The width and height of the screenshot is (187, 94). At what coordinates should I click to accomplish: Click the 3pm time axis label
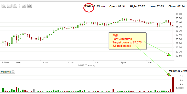point(149,62)
